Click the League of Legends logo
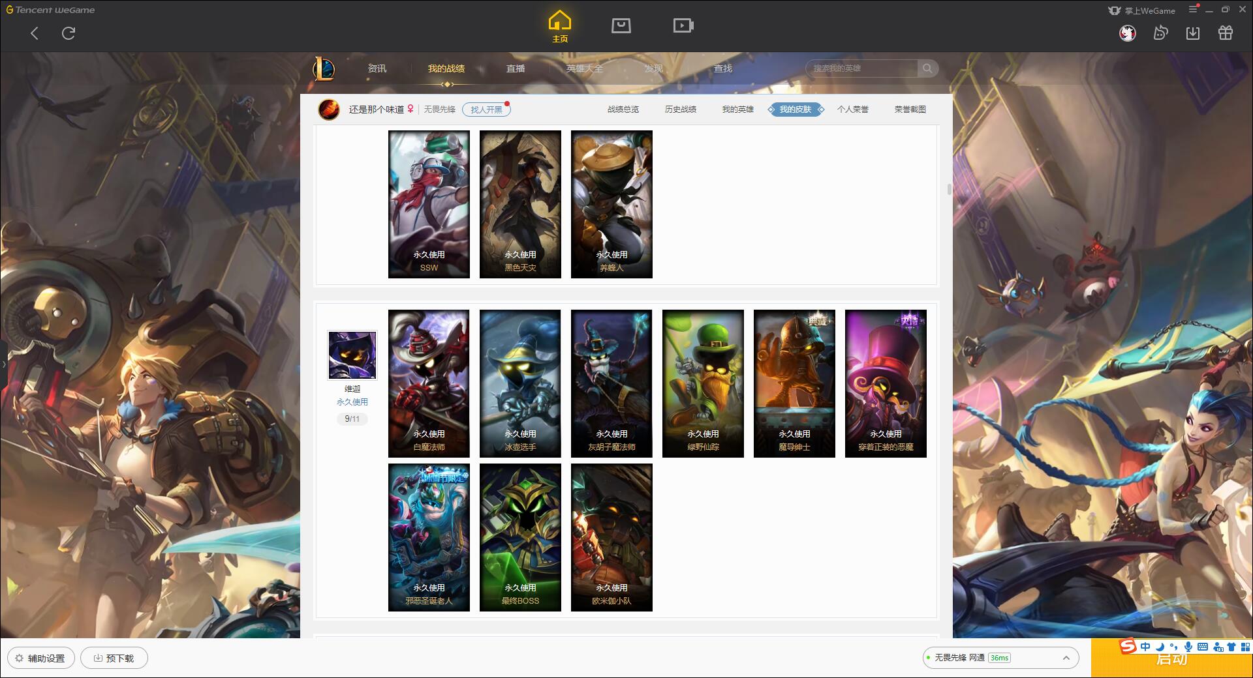This screenshot has height=678, width=1253. click(x=324, y=68)
